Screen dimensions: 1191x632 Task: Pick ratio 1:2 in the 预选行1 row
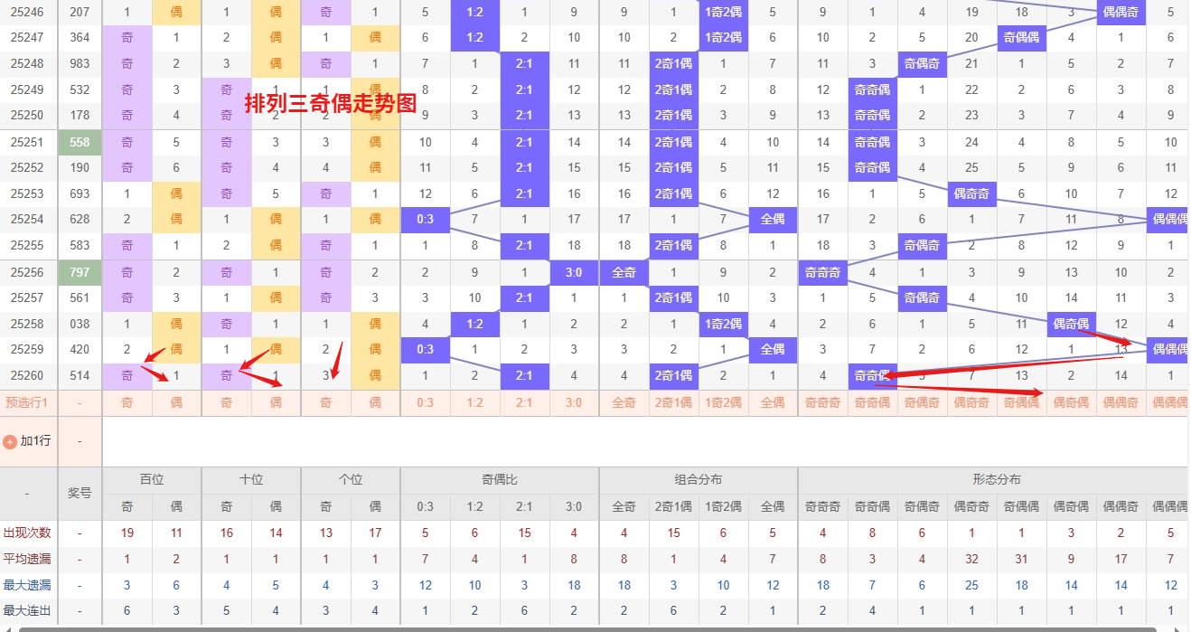click(474, 402)
